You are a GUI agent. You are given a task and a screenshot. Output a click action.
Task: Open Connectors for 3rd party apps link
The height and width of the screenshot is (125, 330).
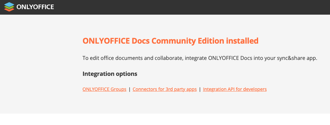point(165,89)
